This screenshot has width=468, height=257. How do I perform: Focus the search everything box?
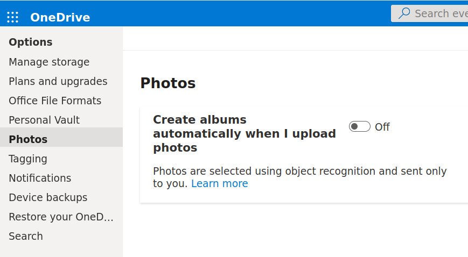[439, 13]
